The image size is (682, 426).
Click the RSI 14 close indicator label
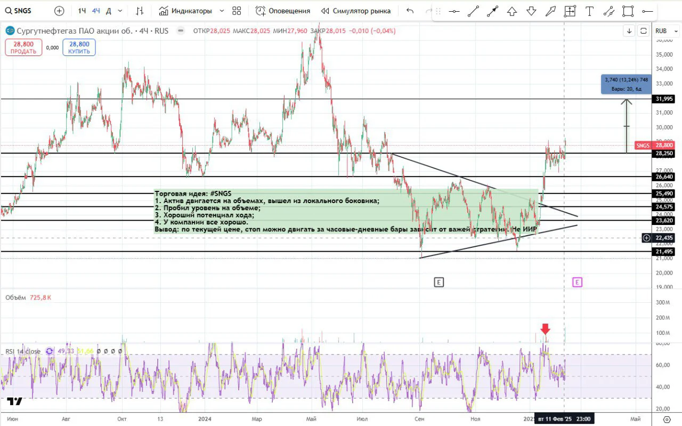point(23,351)
